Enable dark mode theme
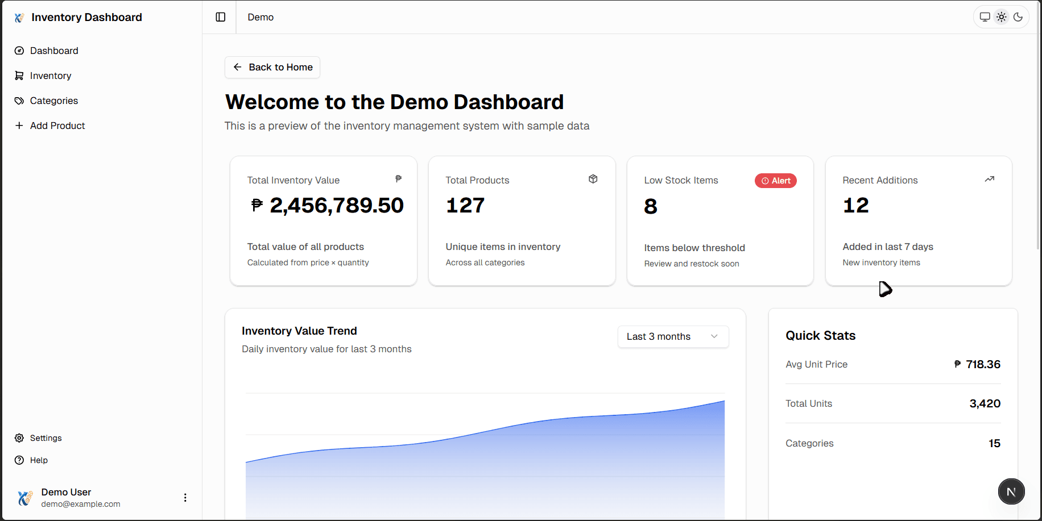Screen dimensions: 1042x521 pos(1018,16)
